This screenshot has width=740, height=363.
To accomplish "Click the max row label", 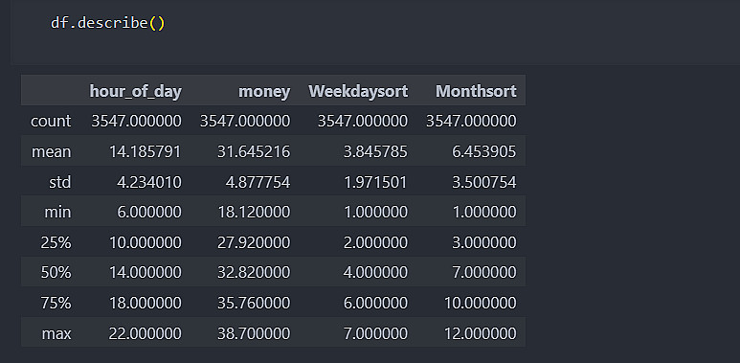I will (x=56, y=333).
